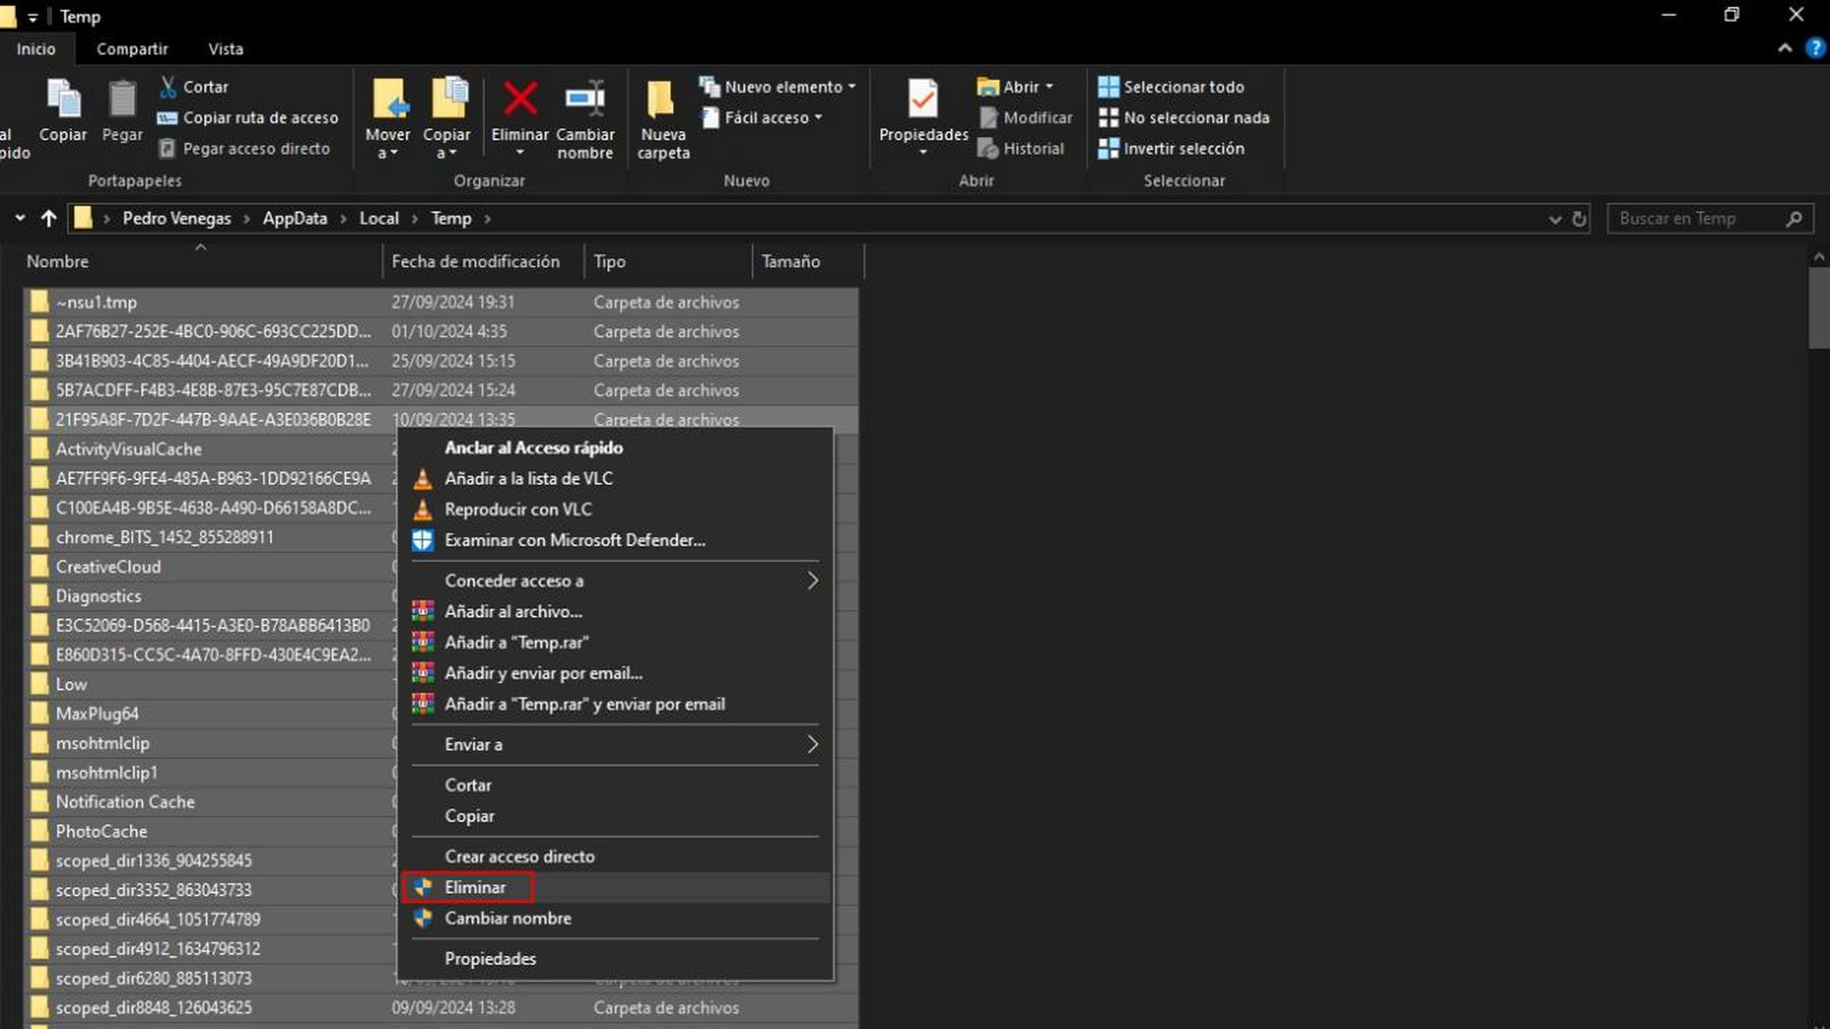Screen dimensions: 1830x1029
Task: Click the PhotoCache folder
Action: pos(102,832)
